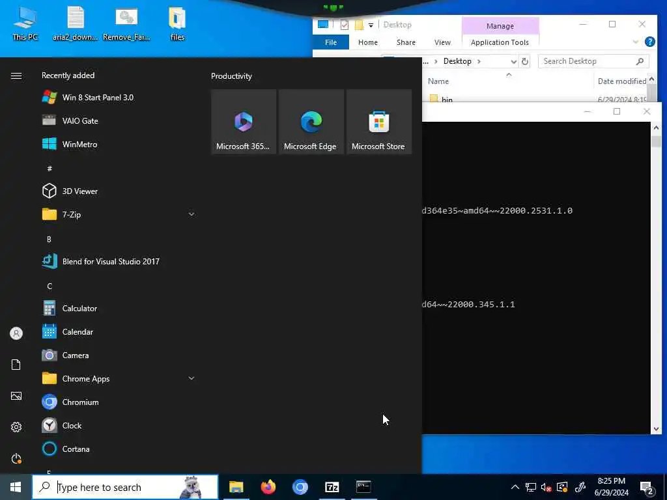Switch to Command Prompt on taskbar
The width and height of the screenshot is (667, 500).
[x=363, y=487]
